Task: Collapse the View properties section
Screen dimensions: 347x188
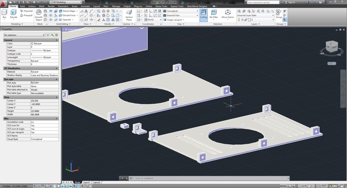Action: coord(57,97)
